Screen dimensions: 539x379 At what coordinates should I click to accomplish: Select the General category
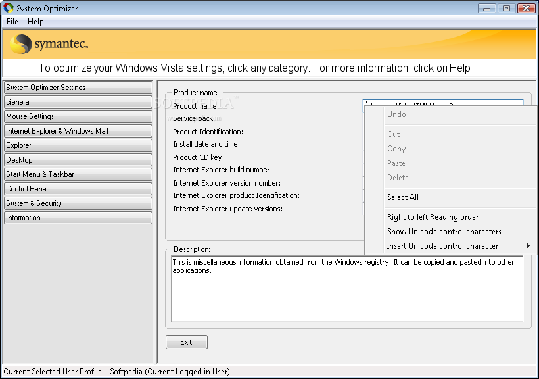[78, 102]
